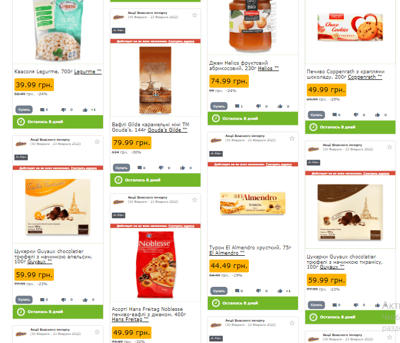Star the Guyaux orange truffles card
This screenshot has height=343, width=400.
[97, 142]
